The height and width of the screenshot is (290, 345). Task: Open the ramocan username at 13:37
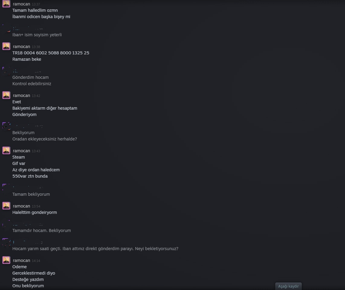click(21, 4)
